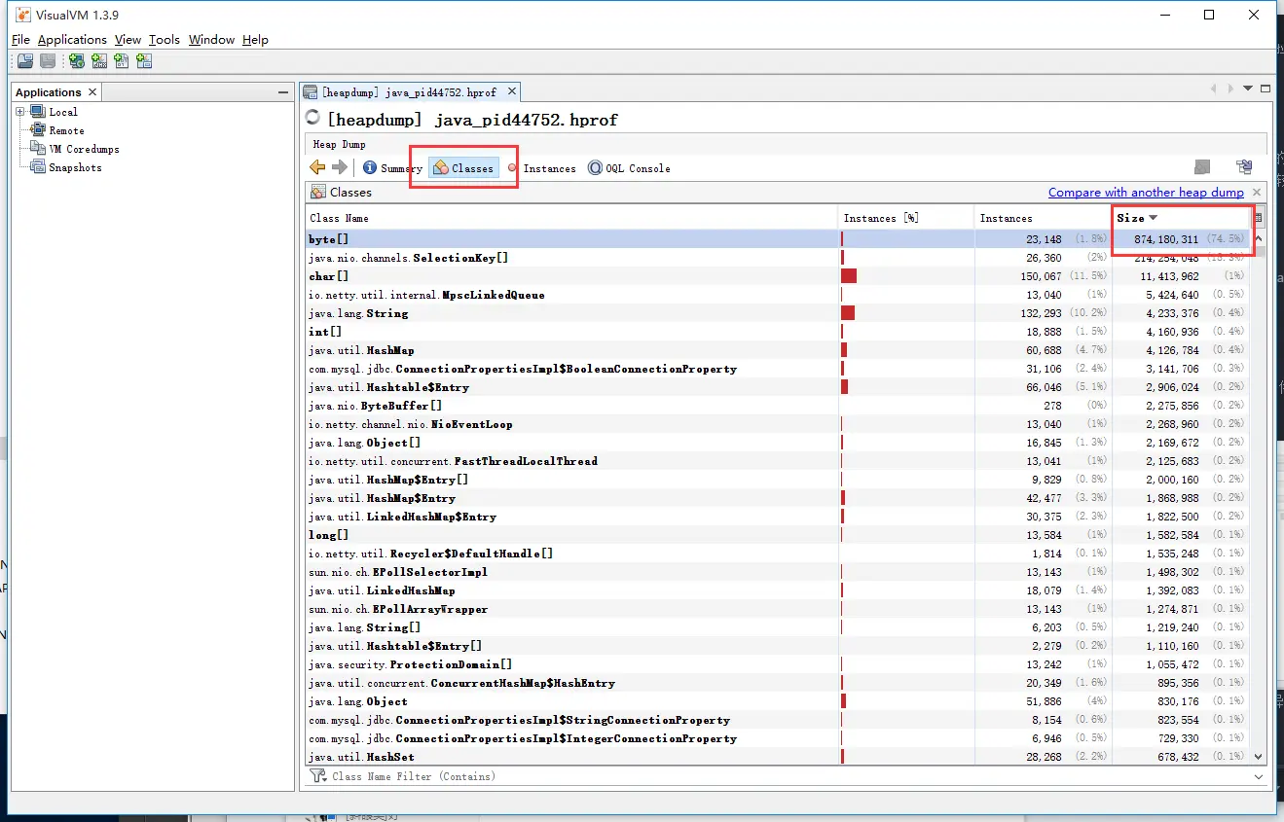
Task: Switch to Classes view
Action: (x=463, y=168)
